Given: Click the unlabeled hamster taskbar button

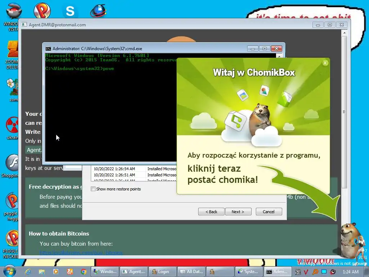Looking at the screenshot, I should (220, 272).
